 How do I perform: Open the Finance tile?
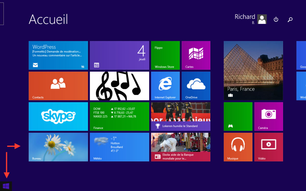[119, 116]
